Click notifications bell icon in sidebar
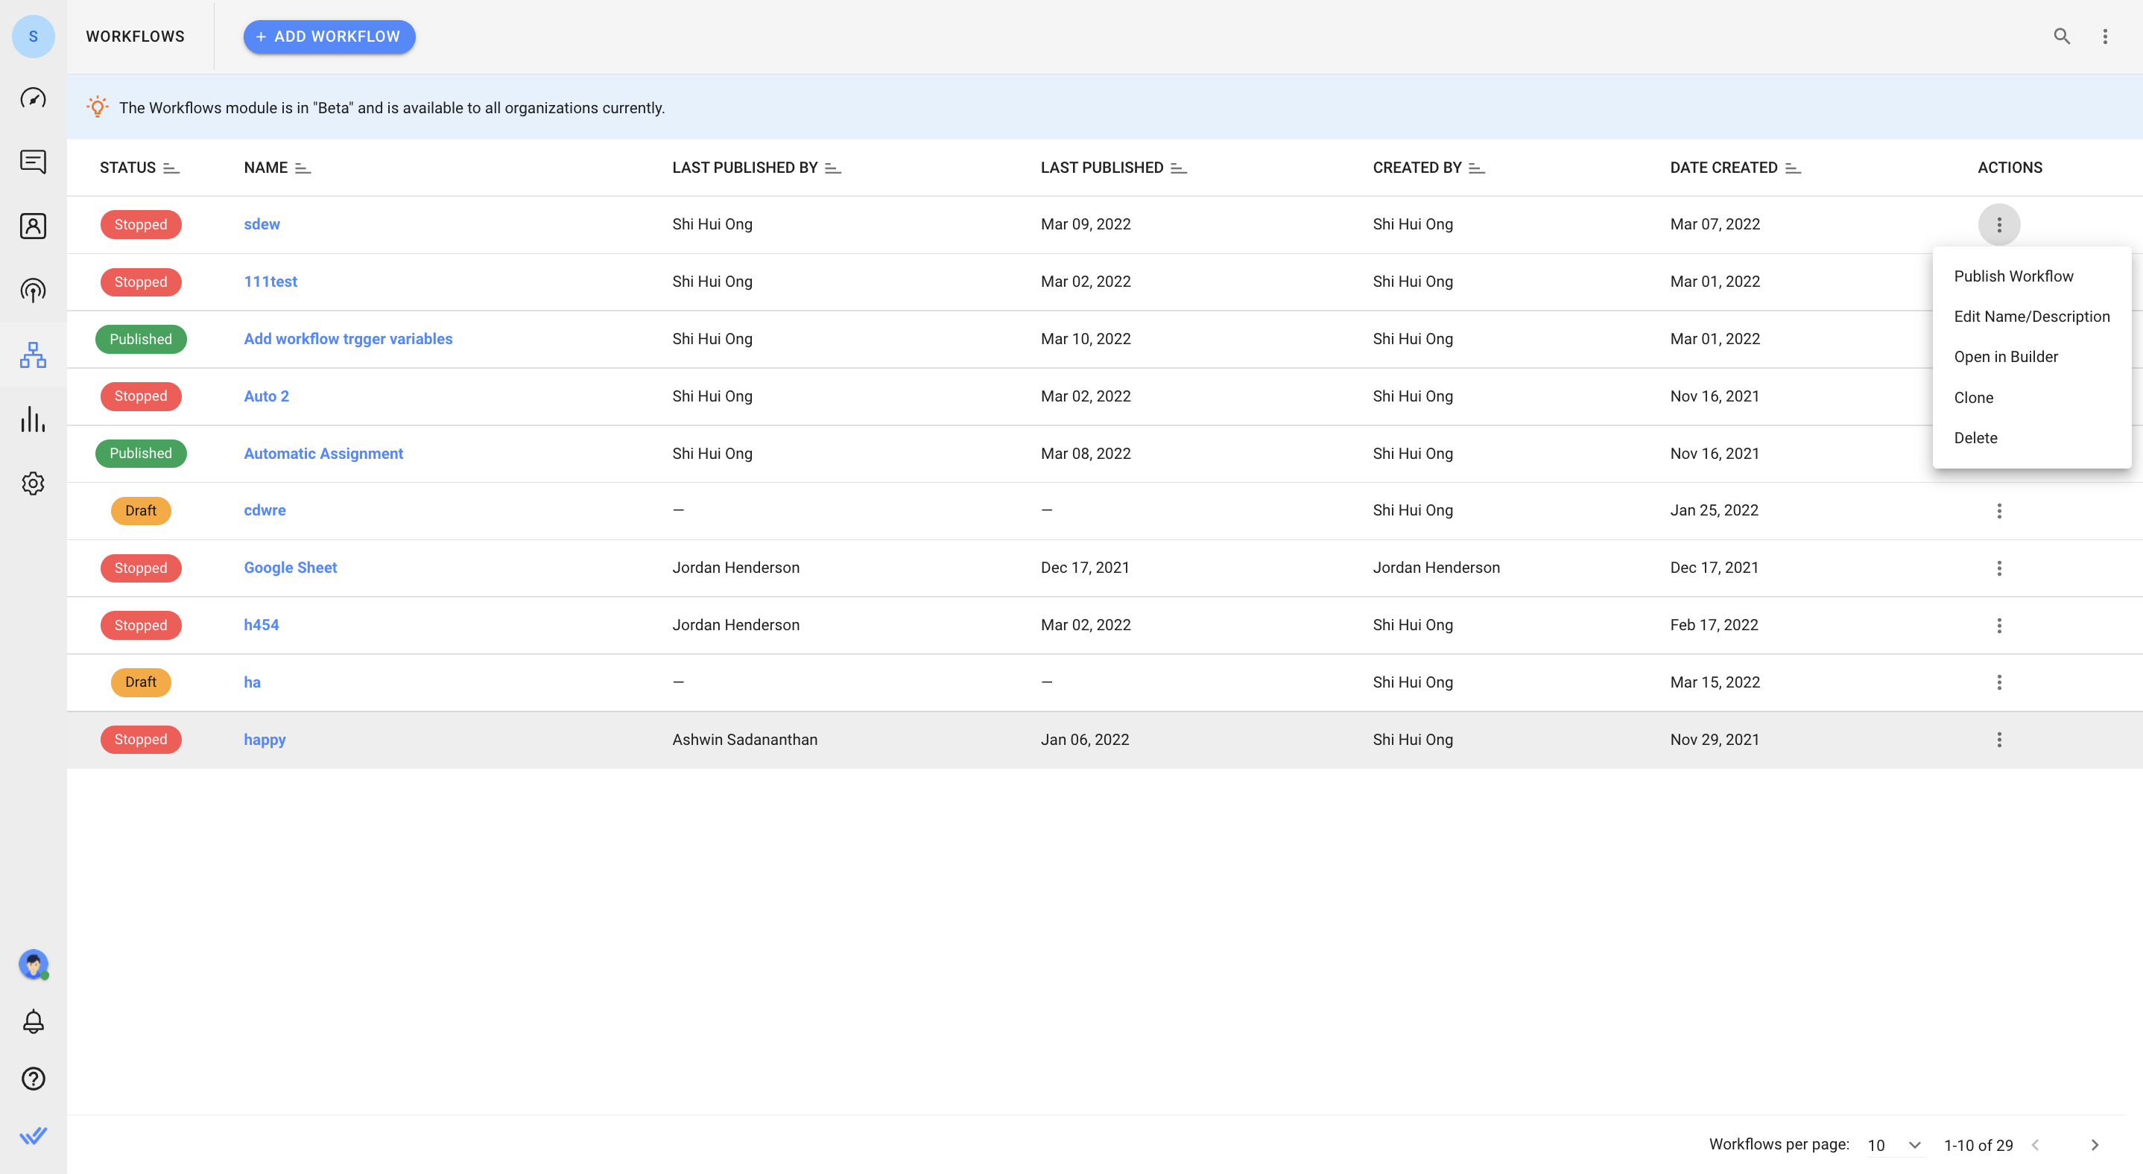 (x=34, y=1022)
